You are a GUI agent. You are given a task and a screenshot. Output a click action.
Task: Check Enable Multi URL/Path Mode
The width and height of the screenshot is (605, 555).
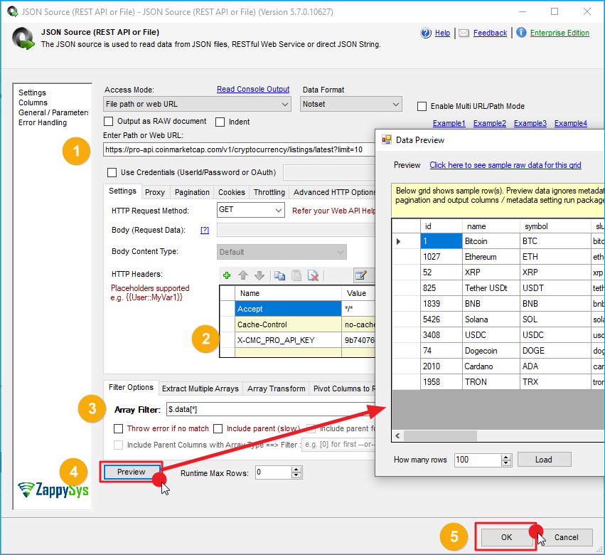pos(422,106)
